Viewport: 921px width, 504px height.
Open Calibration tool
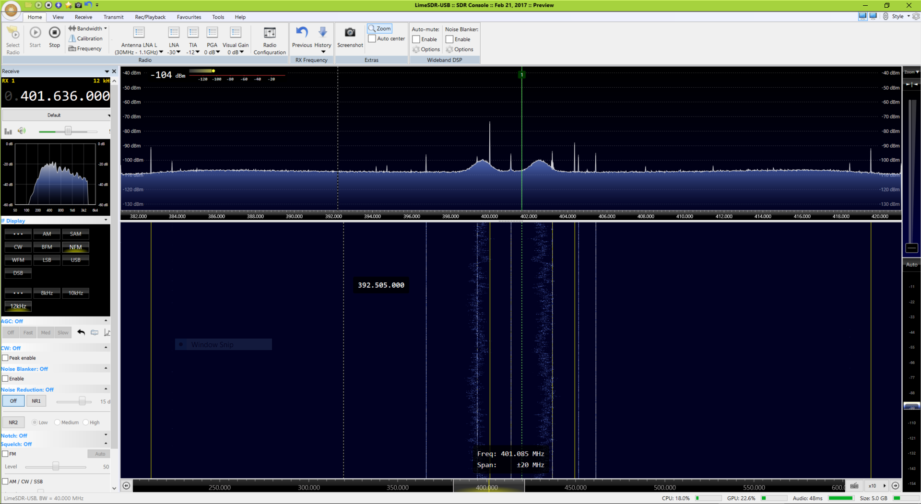[x=85, y=38]
